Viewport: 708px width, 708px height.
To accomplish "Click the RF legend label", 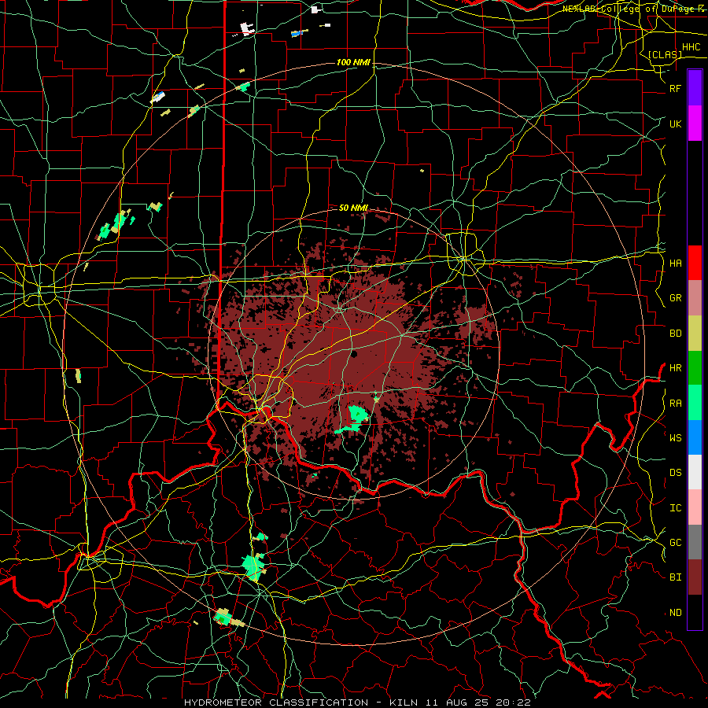I will click(675, 88).
